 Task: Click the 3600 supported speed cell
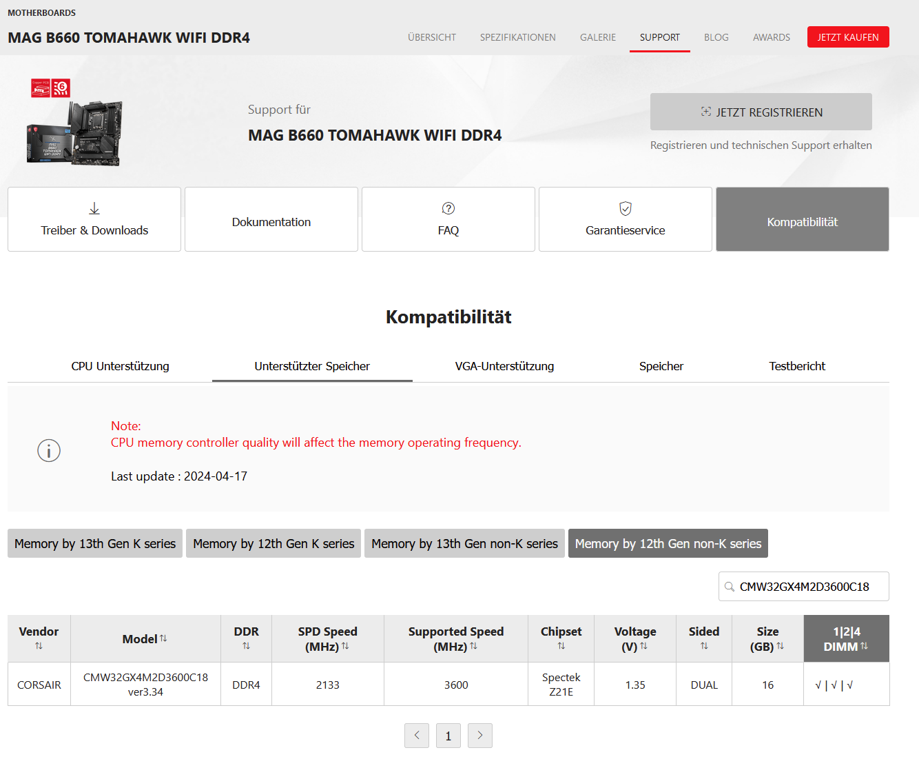[x=456, y=685]
